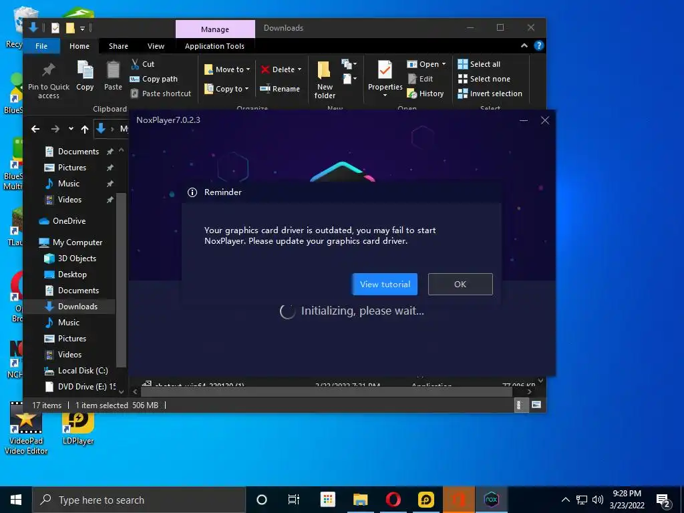
Task: Open 3D Objects folder
Action: [71, 259]
